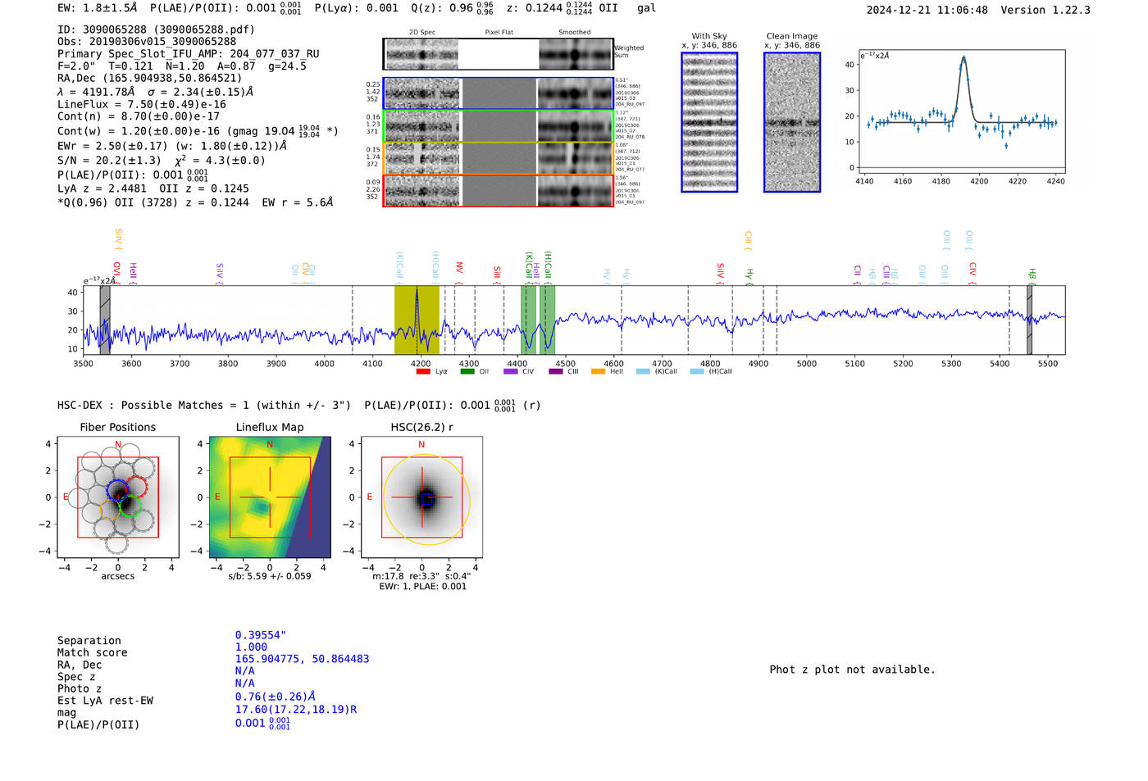Select the green-framed fiber spectrum row
The image size is (1148, 781).
(498, 125)
